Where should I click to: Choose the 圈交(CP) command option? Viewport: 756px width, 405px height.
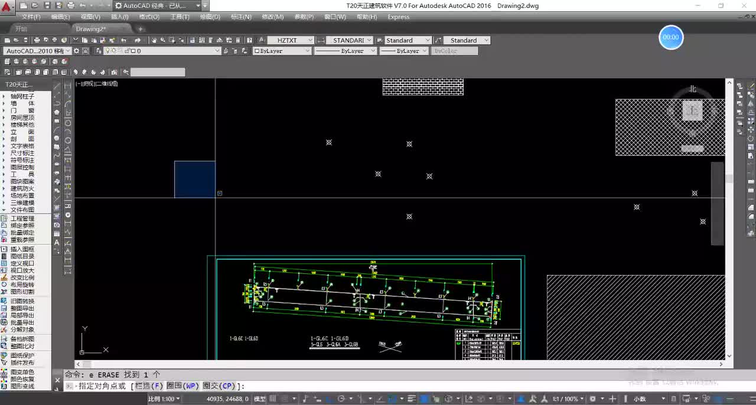pos(219,386)
